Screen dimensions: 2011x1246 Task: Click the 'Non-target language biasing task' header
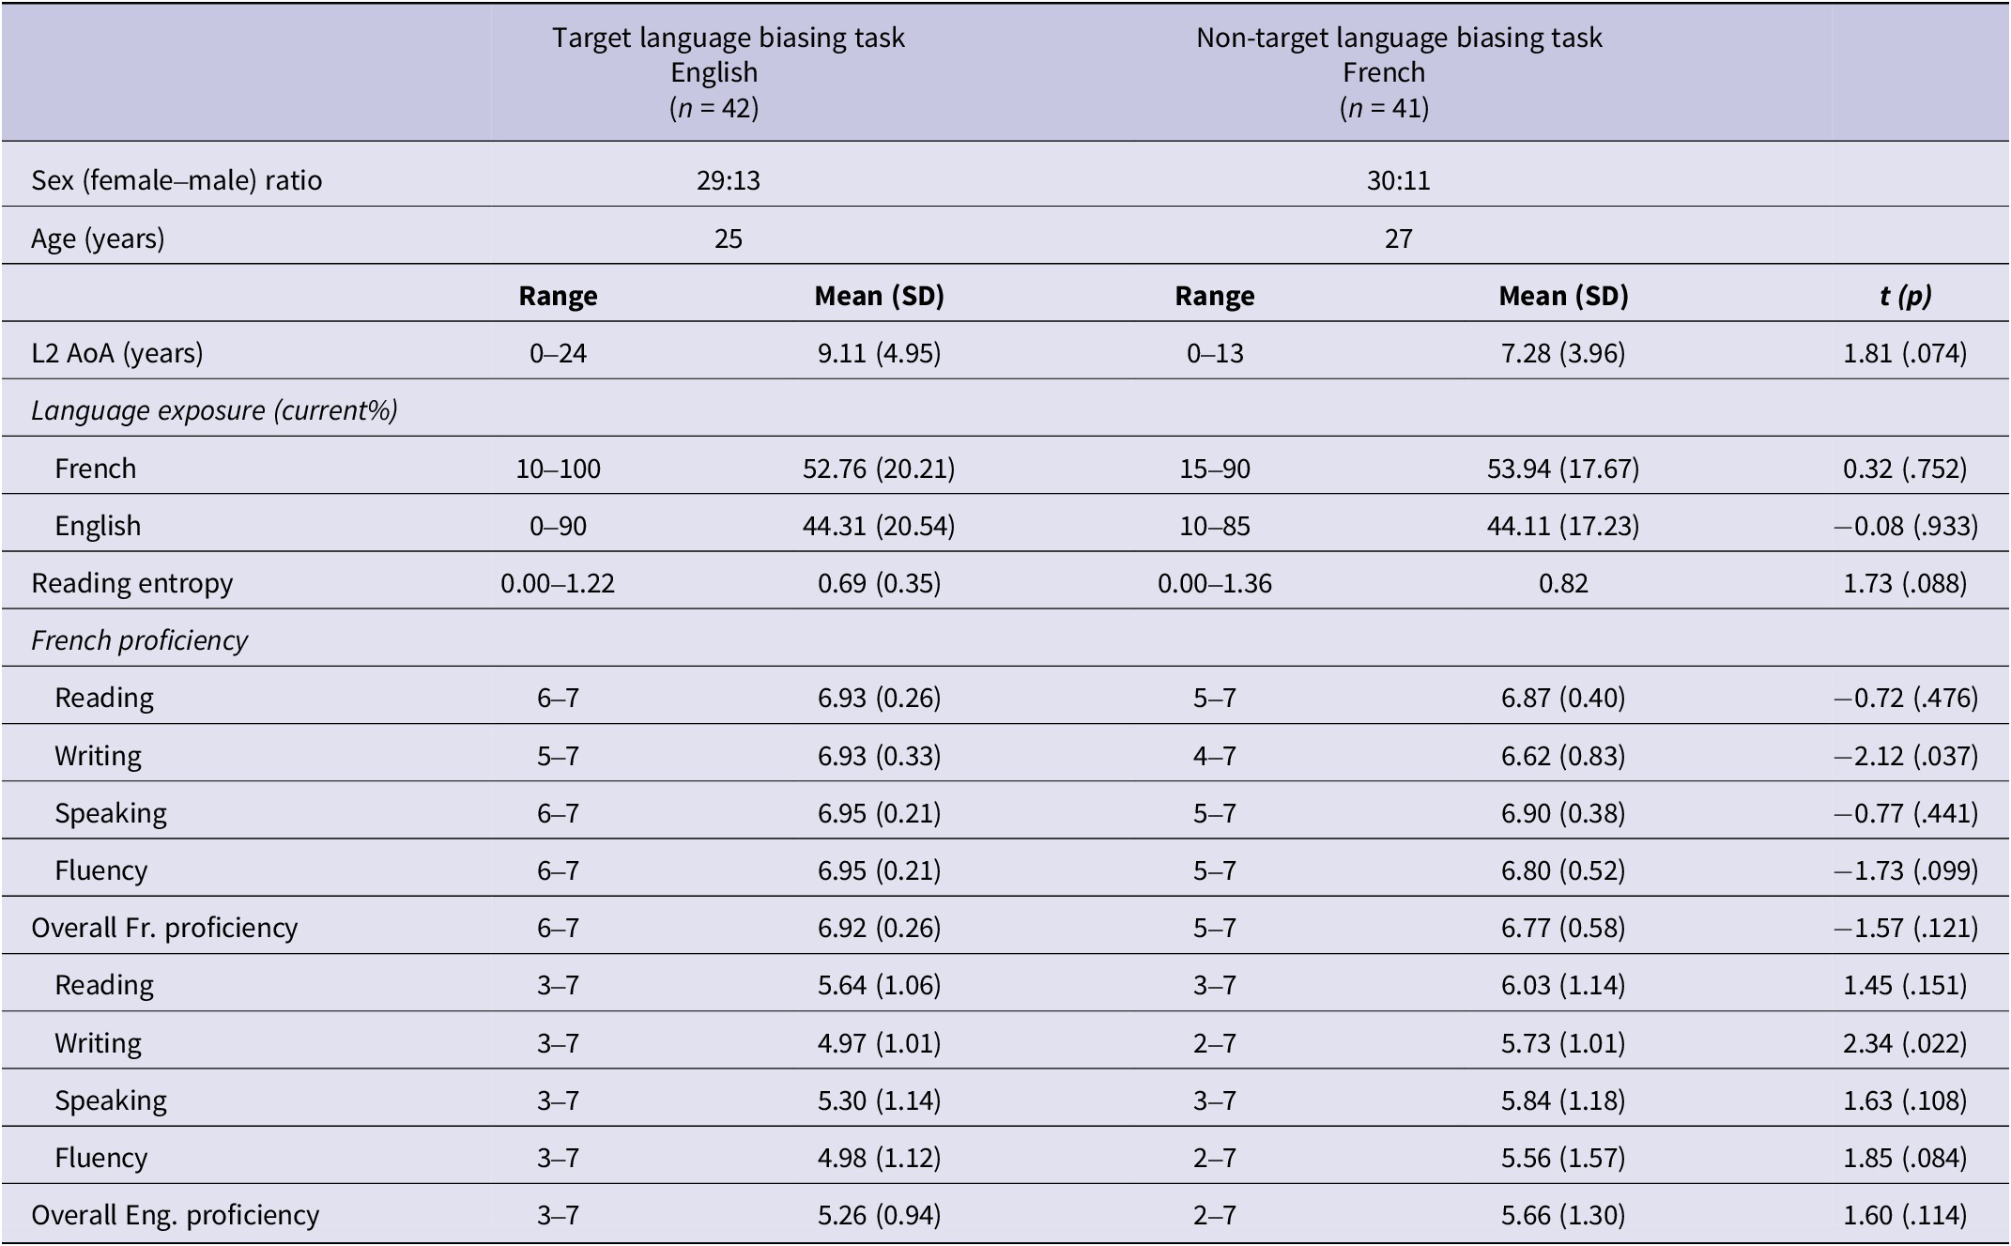[x=1399, y=38]
